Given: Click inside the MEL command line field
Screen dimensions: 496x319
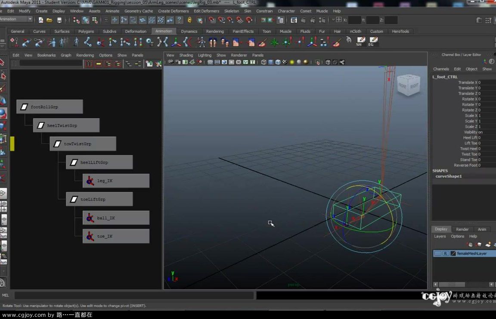Looking at the screenshot, I should pyautogui.click(x=129, y=295).
